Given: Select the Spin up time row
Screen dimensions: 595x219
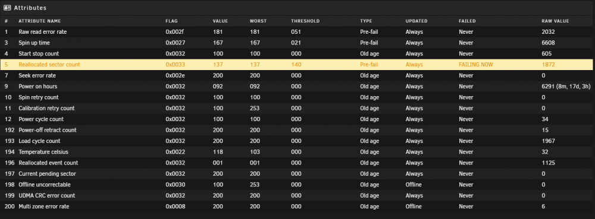Looking at the screenshot, I should [297, 43].
